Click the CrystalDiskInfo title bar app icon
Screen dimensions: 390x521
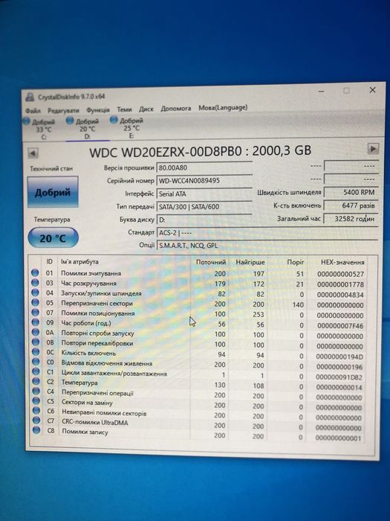pos(30,97)
